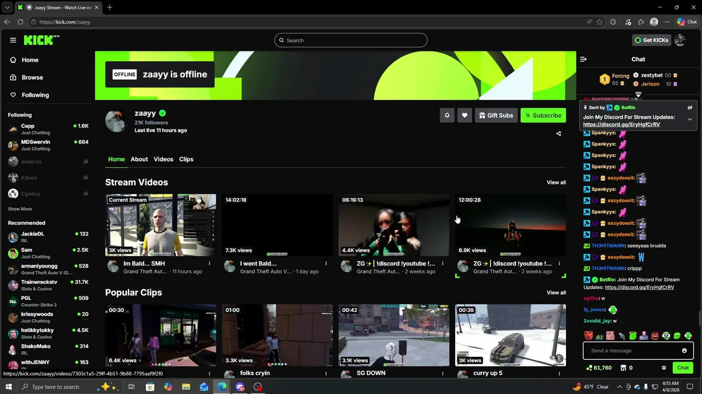Open the SG DOWN clip thumbnail

(394, 335)
